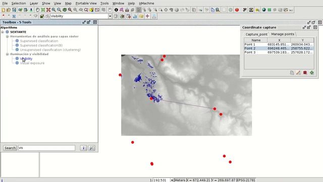Click the bar chart histogram icon
The height and width of the screenshot is (182, 323).
coord(135,16)
